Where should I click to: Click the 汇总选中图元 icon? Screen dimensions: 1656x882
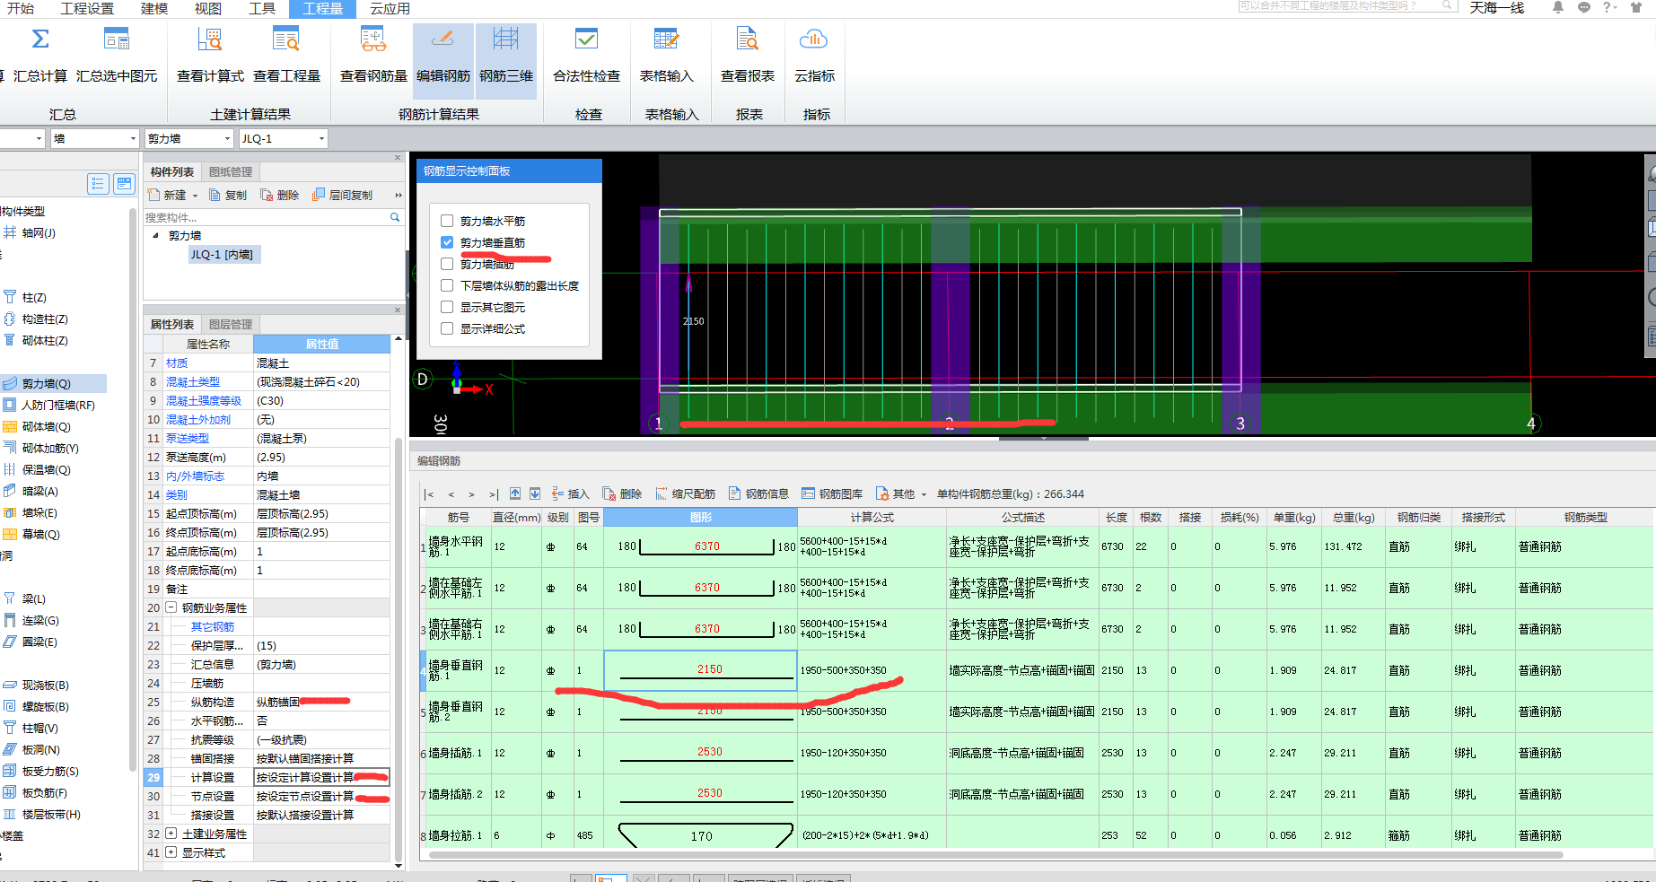point(117,39)
